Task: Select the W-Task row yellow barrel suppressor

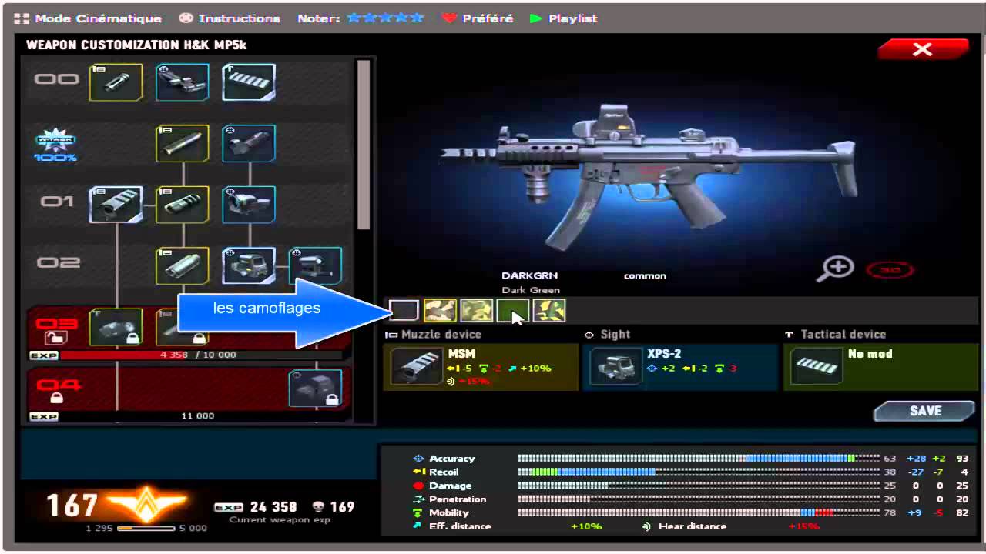Action: 183,143
